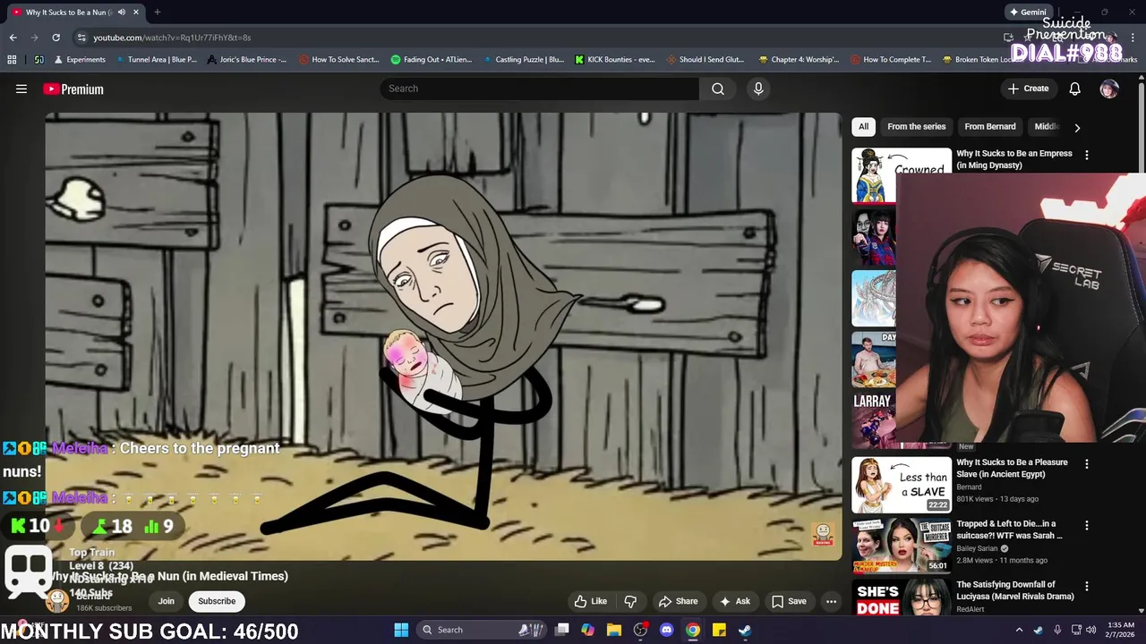
Task: Mute tab via speaker icon on tab
Action: pos(122,13)
